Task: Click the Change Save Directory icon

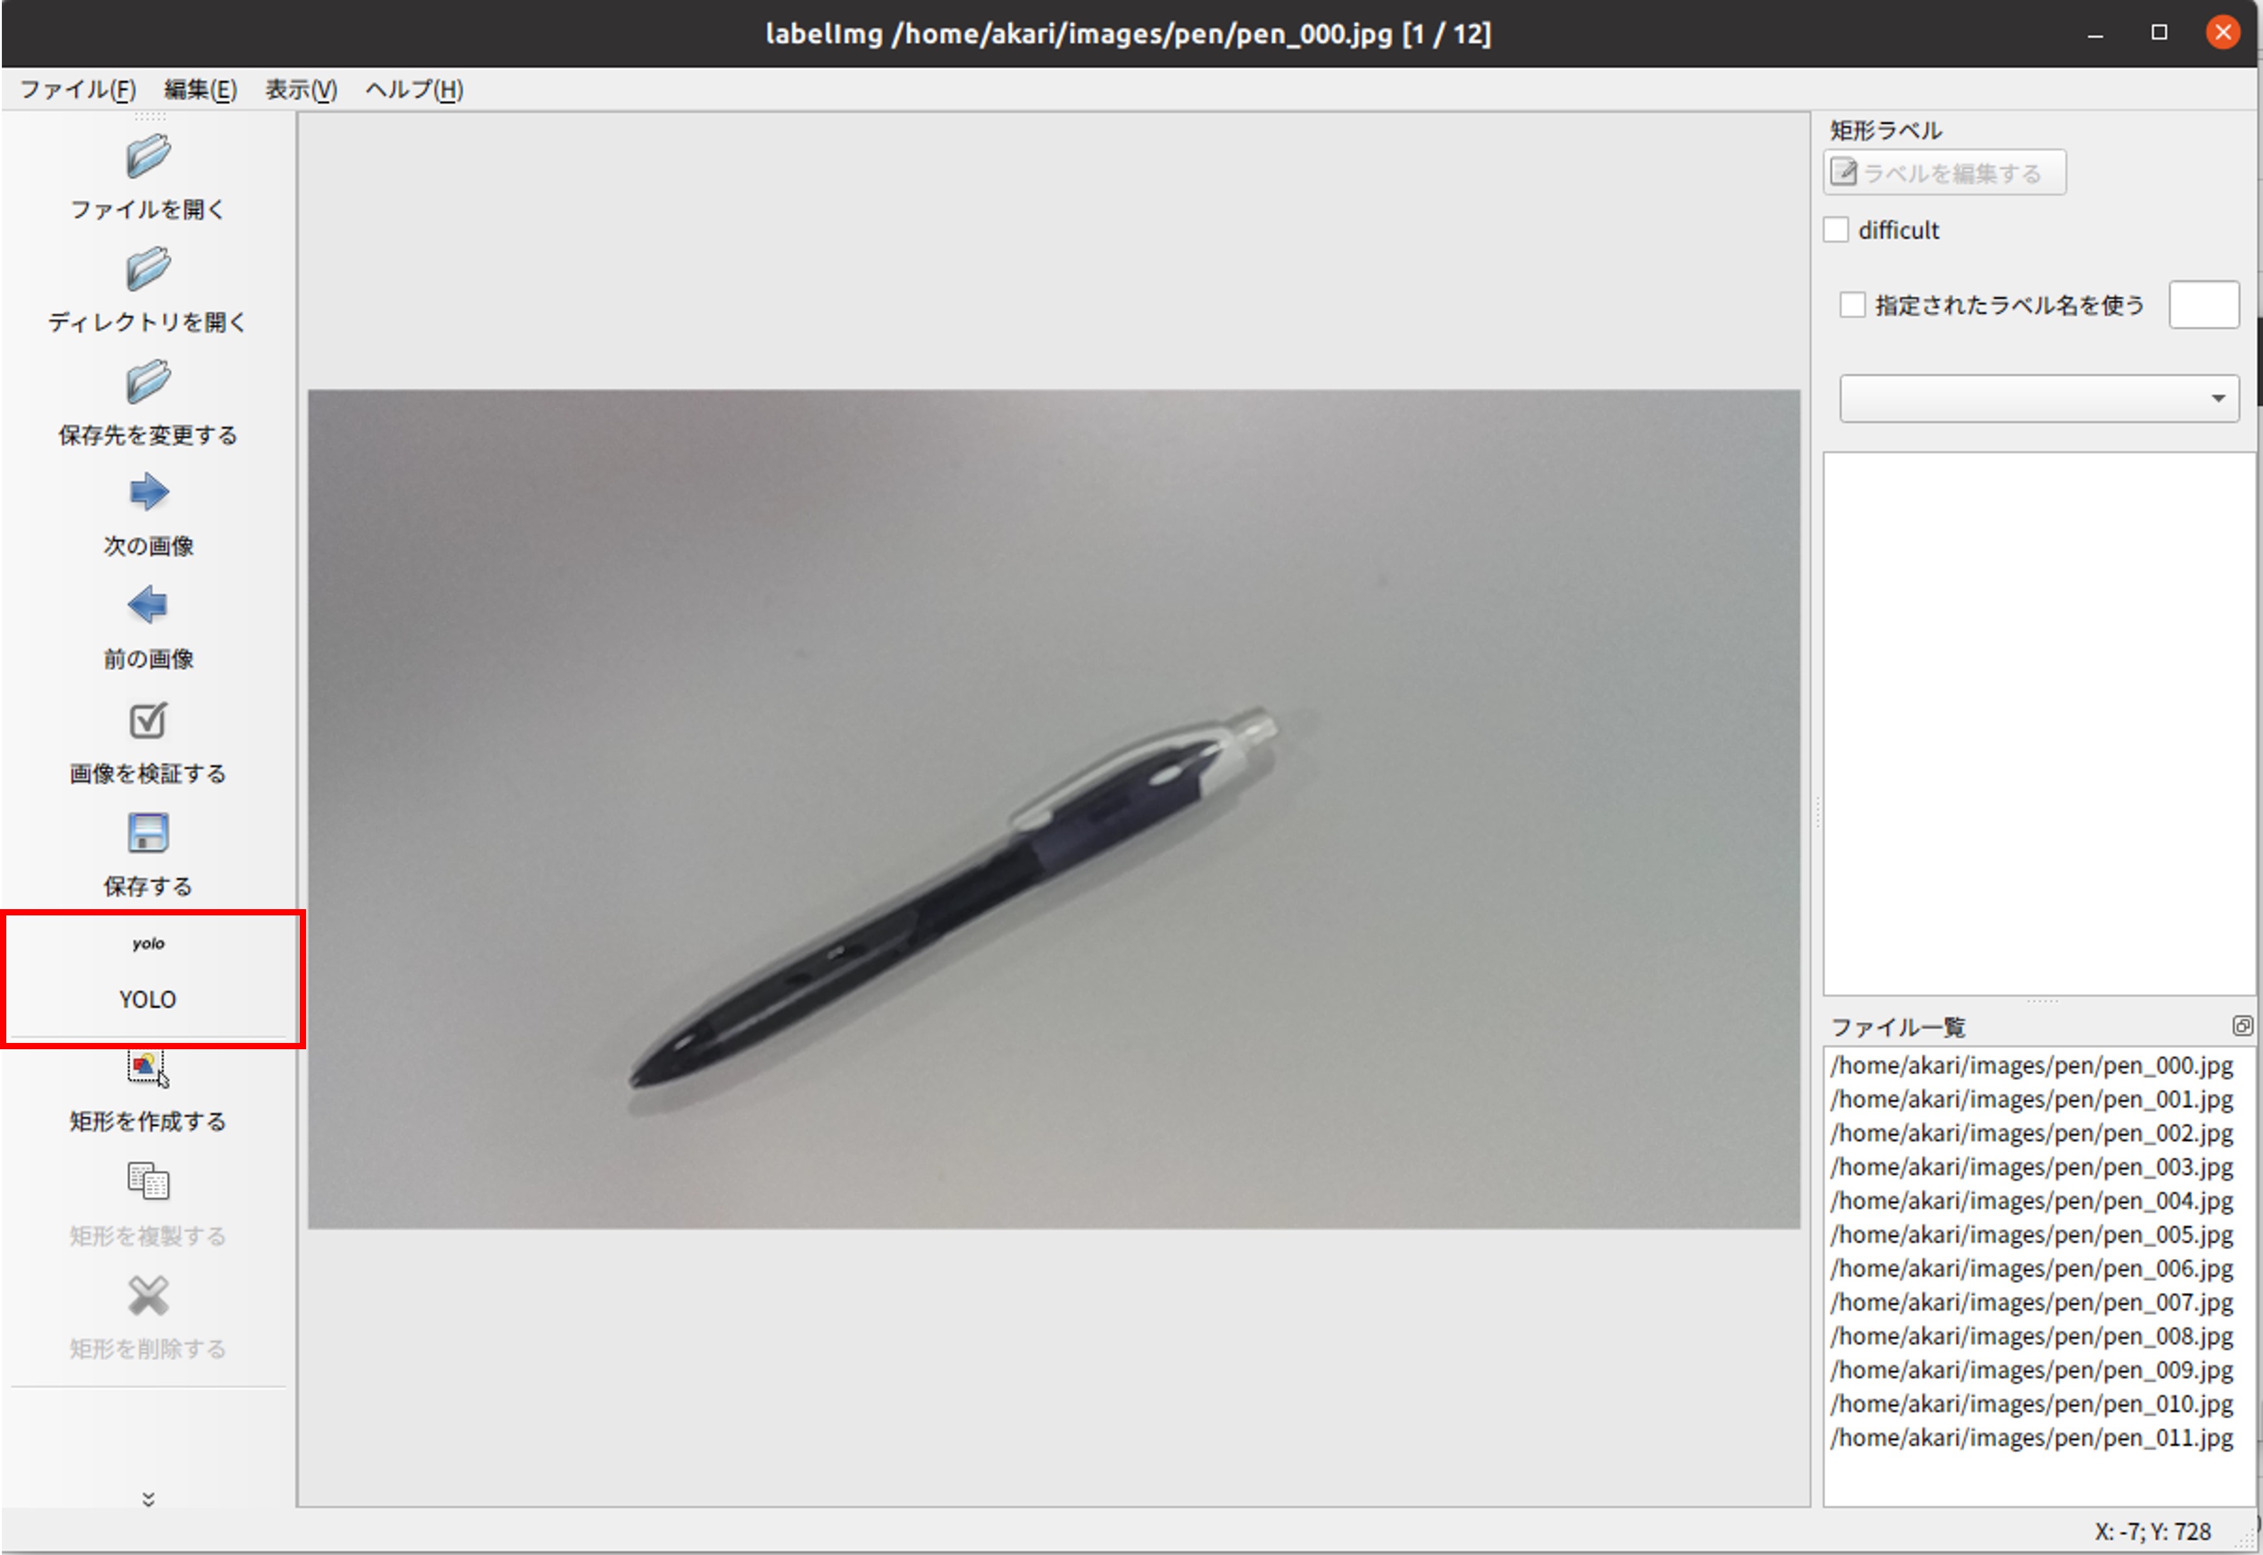Action: tap(148, 382)
